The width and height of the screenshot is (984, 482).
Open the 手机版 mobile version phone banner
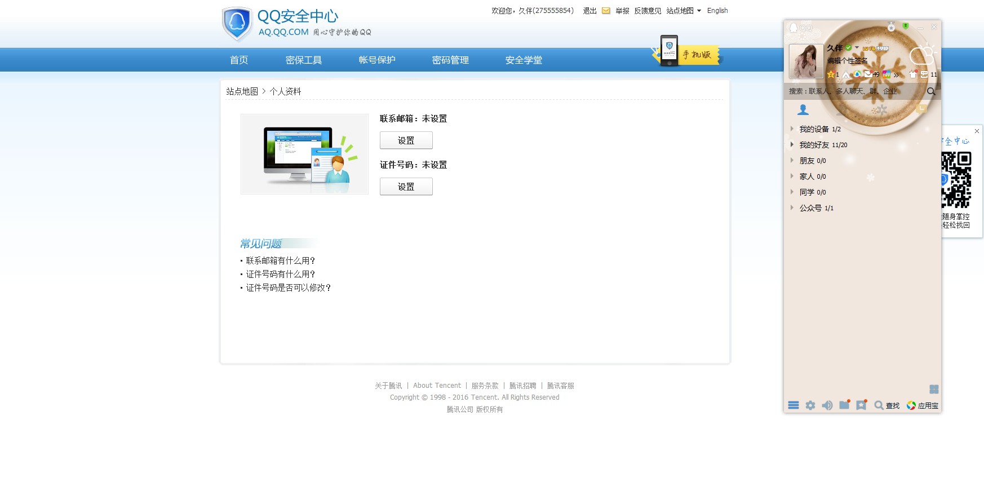tap(686, 52)
